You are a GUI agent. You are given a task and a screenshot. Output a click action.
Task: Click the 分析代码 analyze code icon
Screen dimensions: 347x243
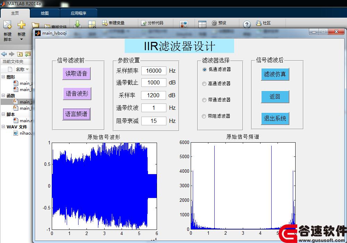(x=144, y=23)
